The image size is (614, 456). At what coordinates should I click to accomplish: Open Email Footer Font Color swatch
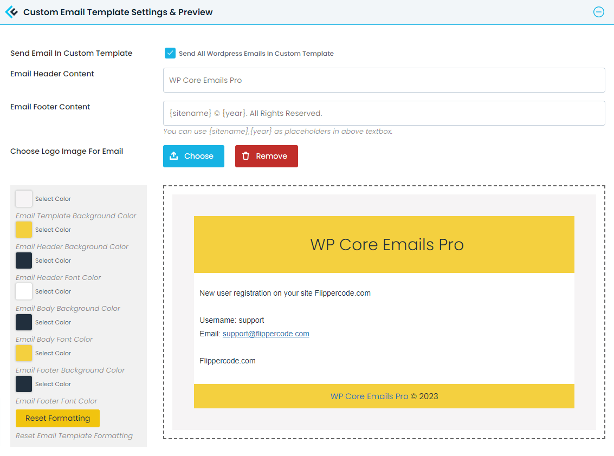click(x=24, y=385)
